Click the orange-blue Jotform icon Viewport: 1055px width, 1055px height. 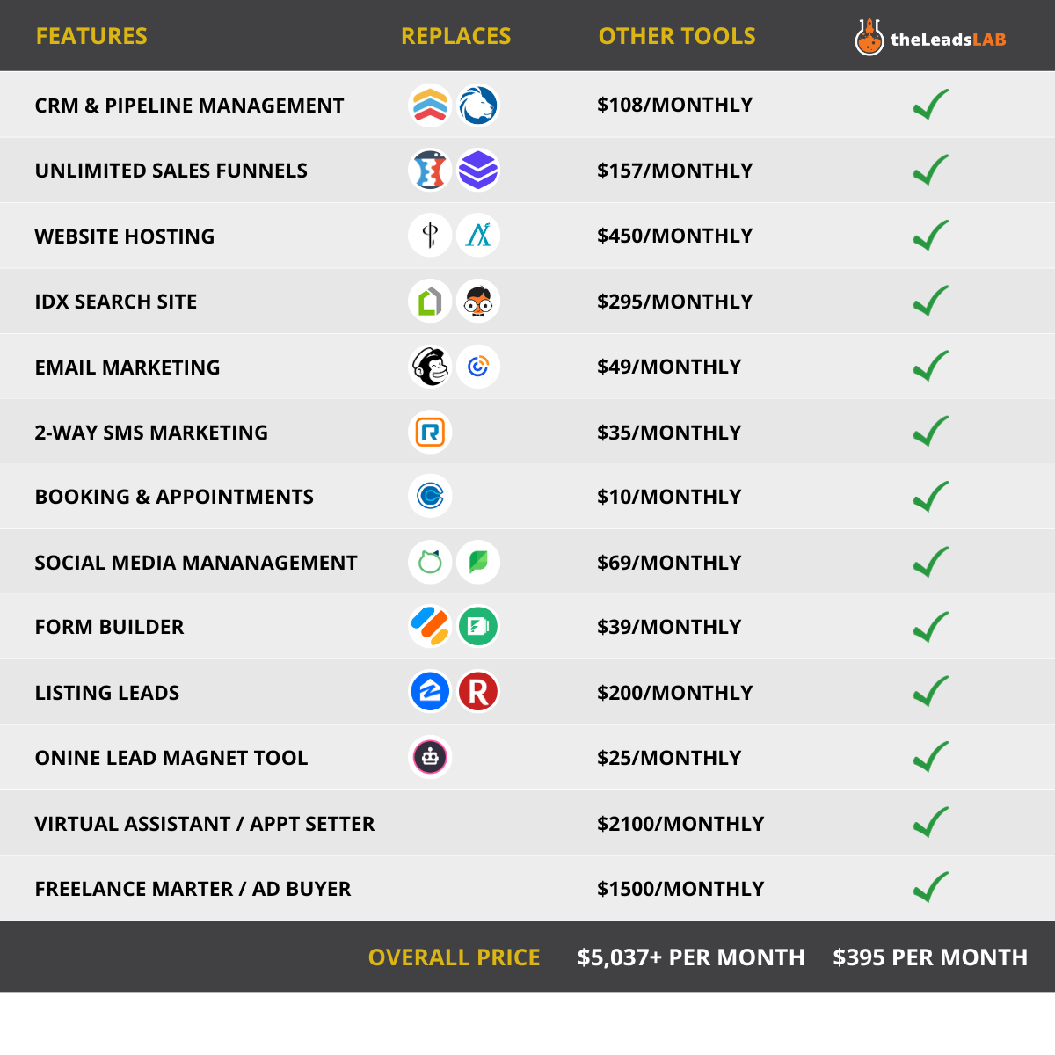pyautogui.click(x=430, y=627)
